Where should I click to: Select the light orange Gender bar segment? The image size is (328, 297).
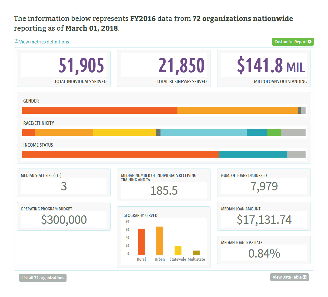237,110
